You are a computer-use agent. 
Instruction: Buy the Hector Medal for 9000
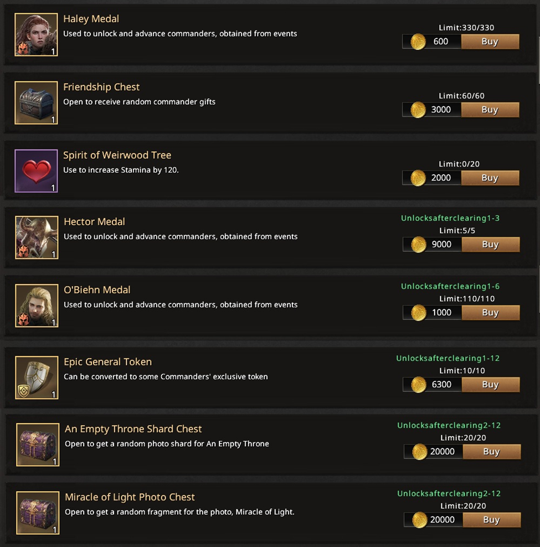point(491,245)
